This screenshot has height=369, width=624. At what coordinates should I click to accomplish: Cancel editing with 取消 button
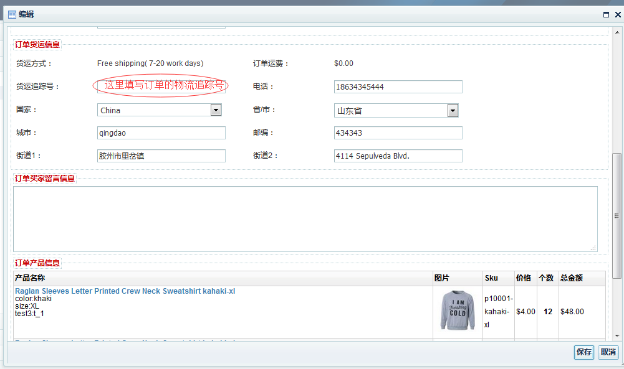(608, 352)
